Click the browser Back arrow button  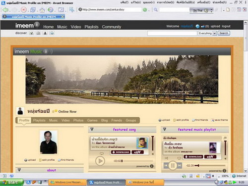(x=5, y=10)
